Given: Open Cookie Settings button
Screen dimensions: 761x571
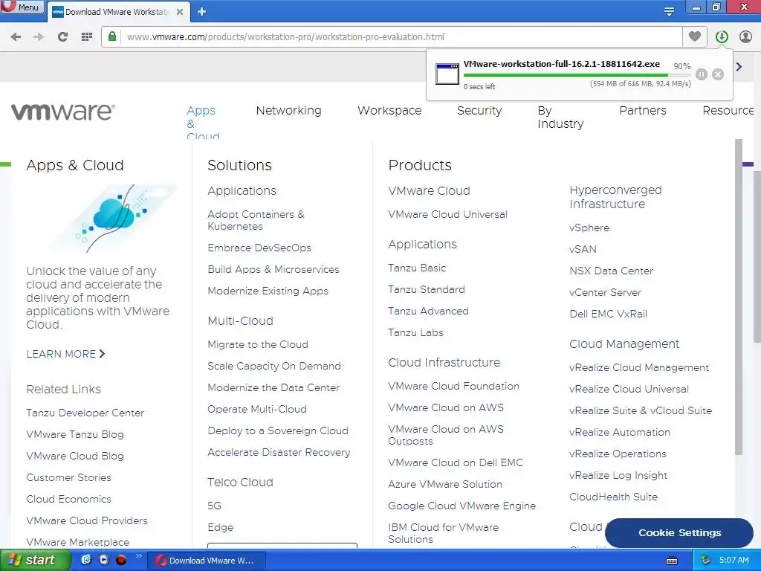Looking at the screenshot, I should coord(679,532).
